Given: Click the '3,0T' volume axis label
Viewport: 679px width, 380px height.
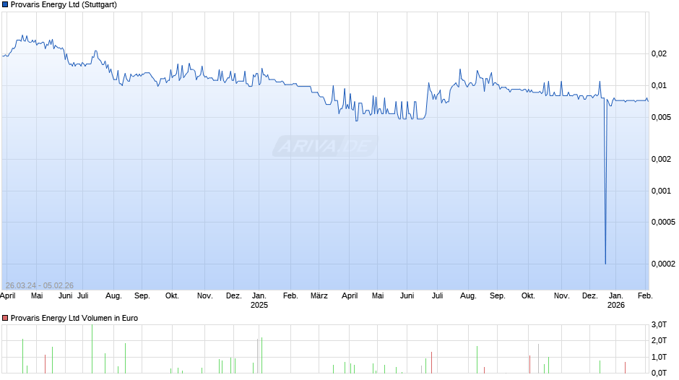Looking at the screenshot, I should click(659, 324).
